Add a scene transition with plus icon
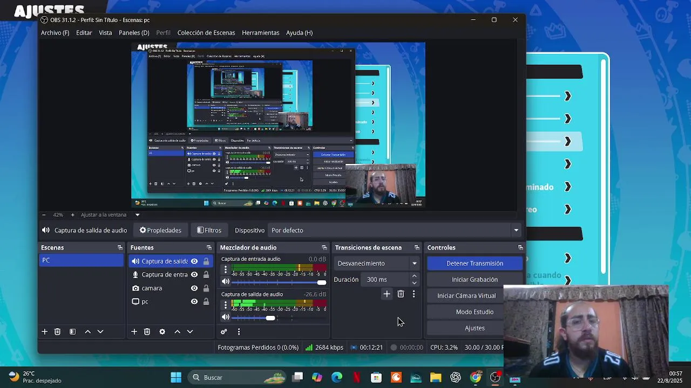 click(x=387, y=294)
